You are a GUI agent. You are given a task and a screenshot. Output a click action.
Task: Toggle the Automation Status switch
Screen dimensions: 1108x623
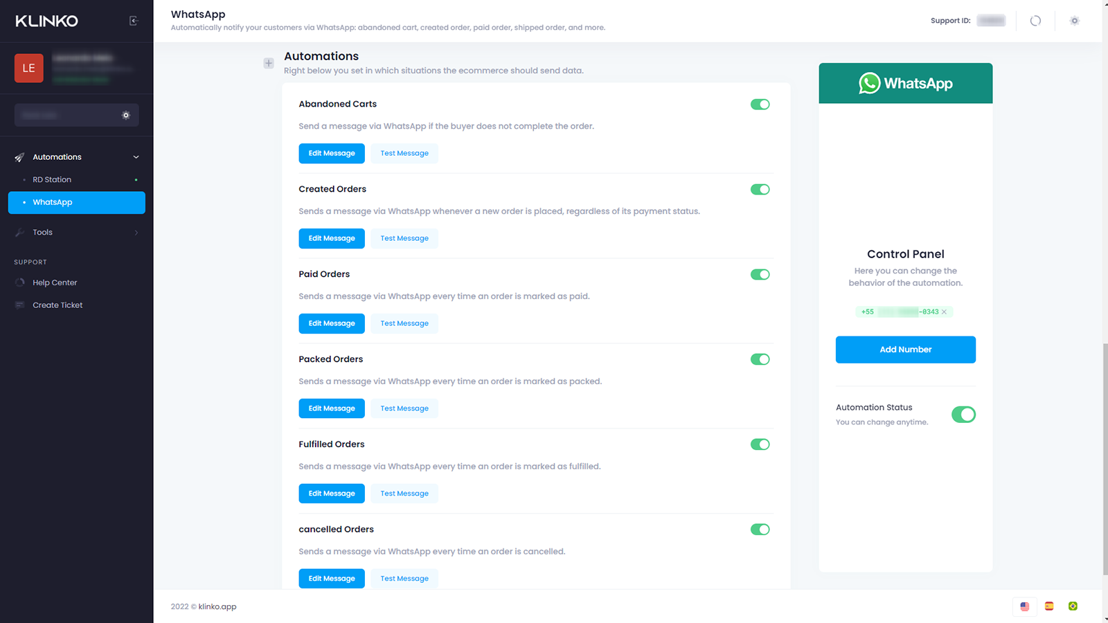pyautogui.click(x=963, y=415)
